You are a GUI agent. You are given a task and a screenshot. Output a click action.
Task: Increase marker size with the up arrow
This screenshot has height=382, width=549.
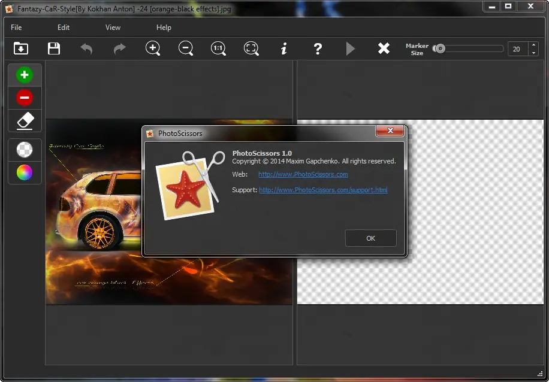(533, 46)
